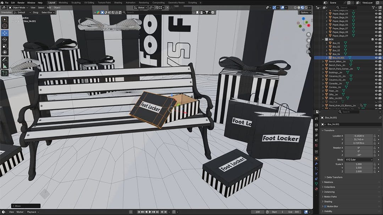Toggle the BOX collection exclude checkbox

[x=372, y=39]
